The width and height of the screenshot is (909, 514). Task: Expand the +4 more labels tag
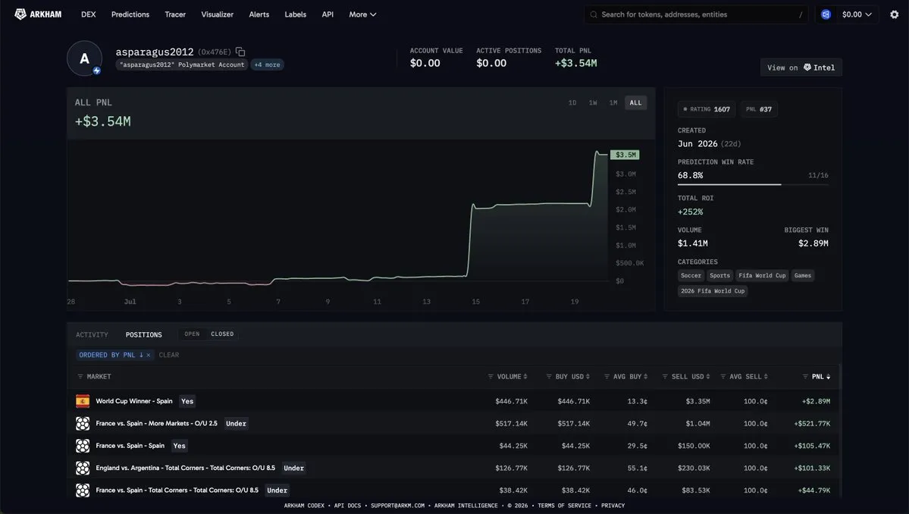268,65
